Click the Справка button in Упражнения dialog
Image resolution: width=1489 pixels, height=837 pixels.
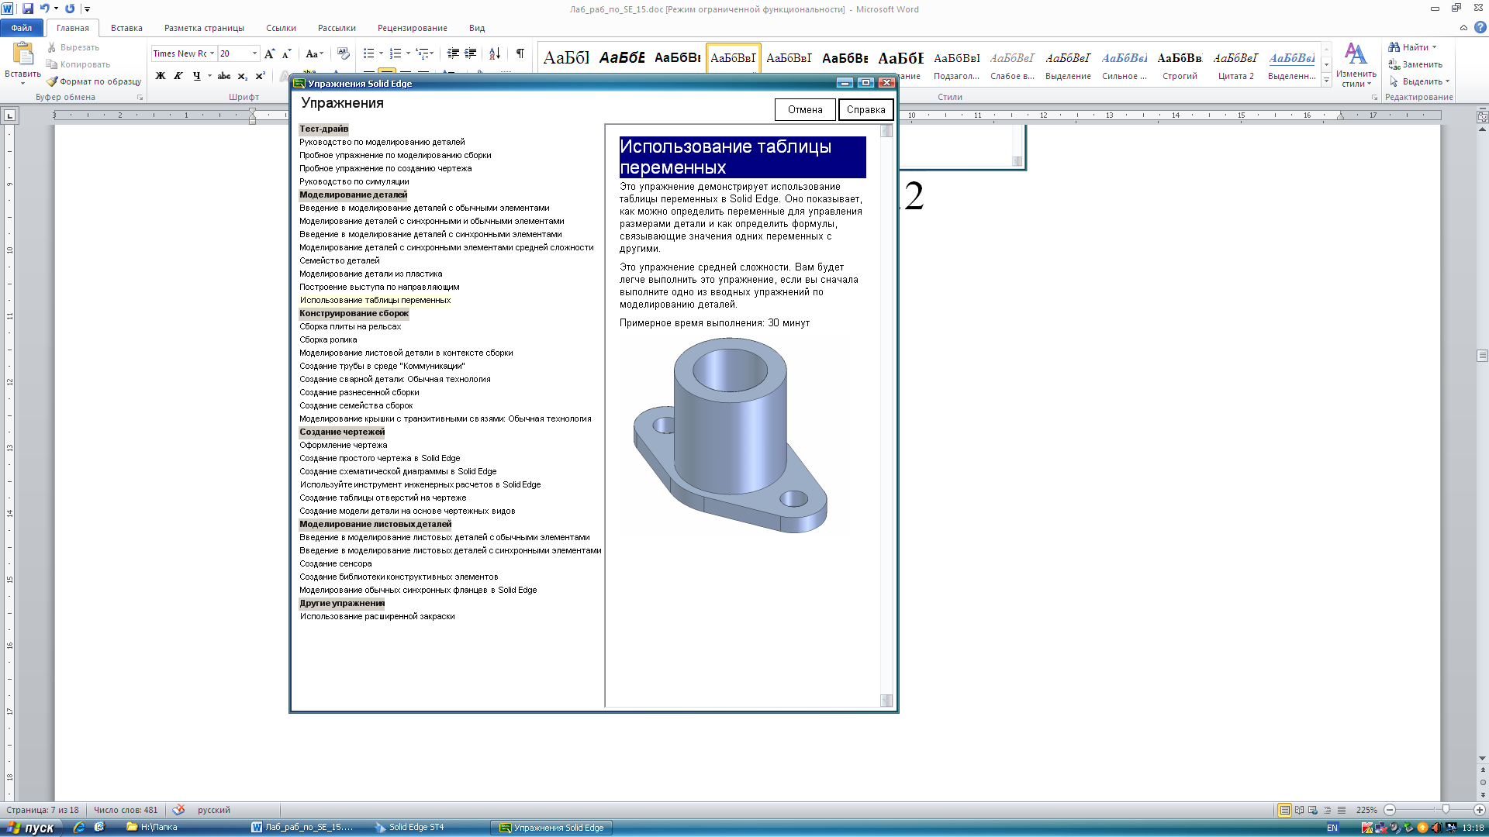pos(865,110)
